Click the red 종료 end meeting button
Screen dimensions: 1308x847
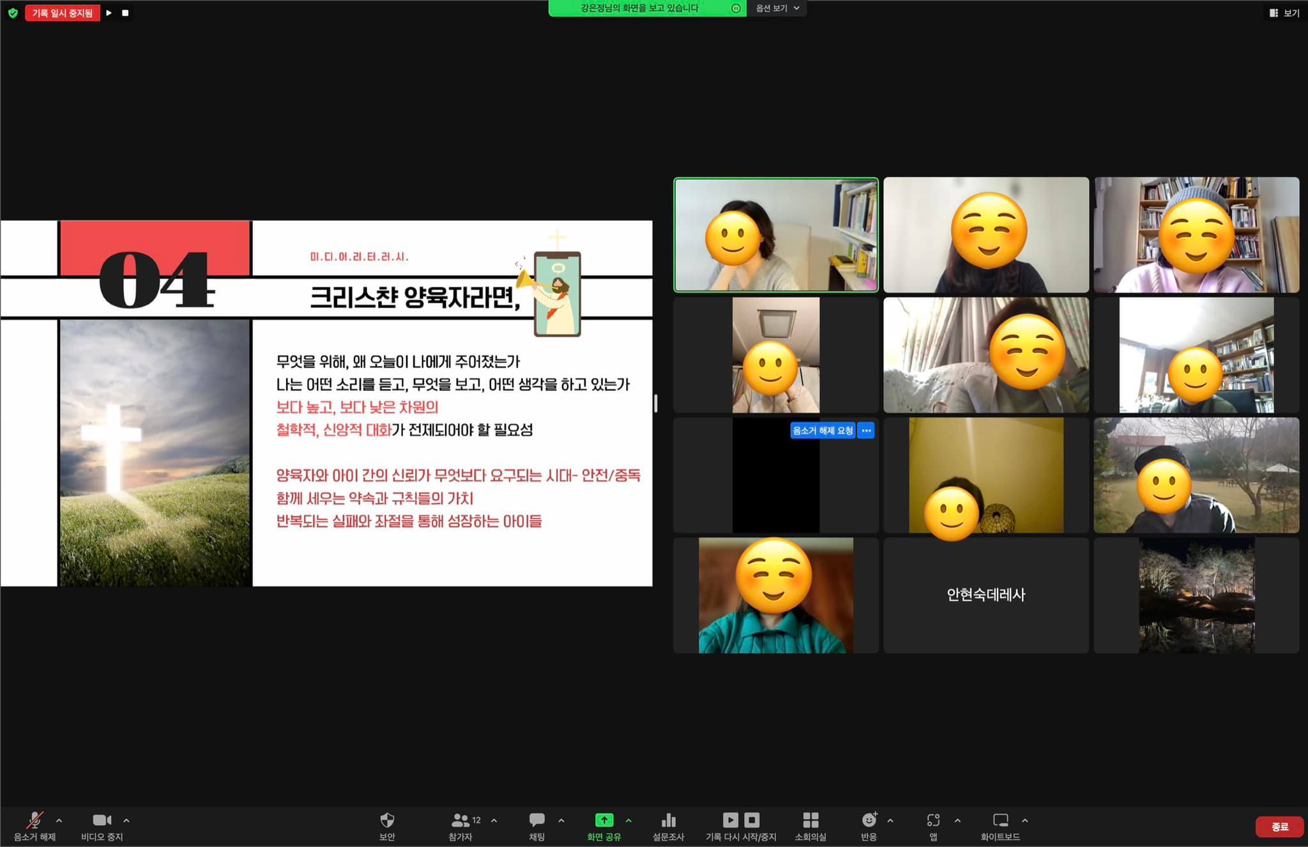click(x=1279, y=827)
